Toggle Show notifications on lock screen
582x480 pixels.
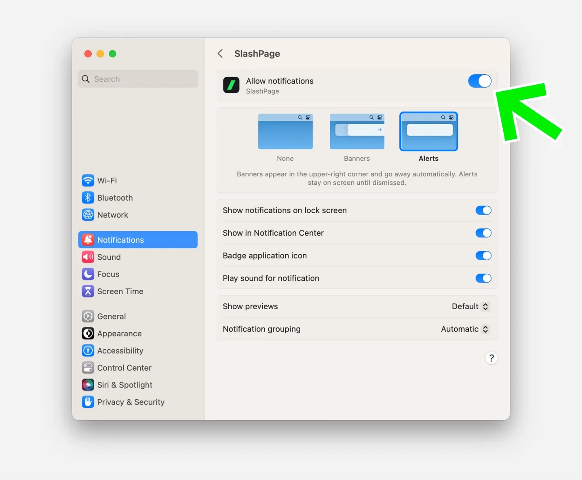point(483,210)
